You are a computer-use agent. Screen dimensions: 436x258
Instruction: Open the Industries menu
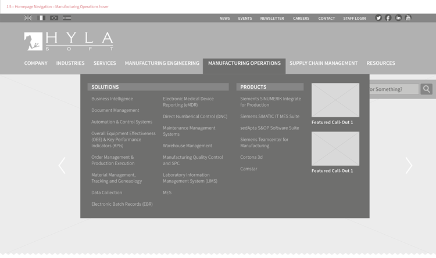pos(70,63)
